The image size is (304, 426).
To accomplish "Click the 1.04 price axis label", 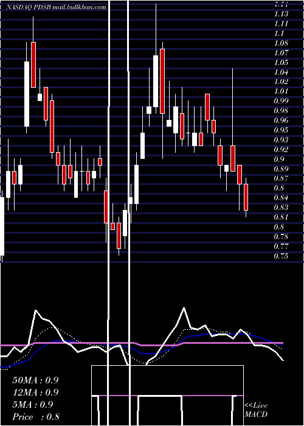I will click(x=281, y=72).
